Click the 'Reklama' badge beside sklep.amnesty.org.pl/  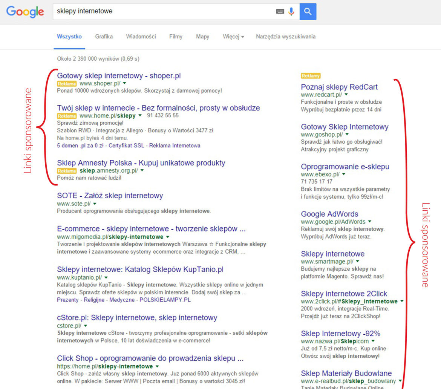[67, 171]
